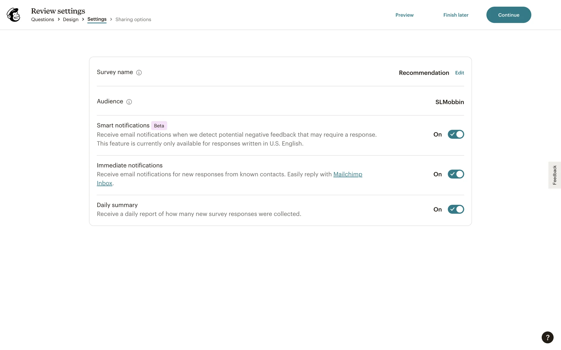Go to the Questions step
Viewport: 561px width, 350px height.
tap(43, 20)
